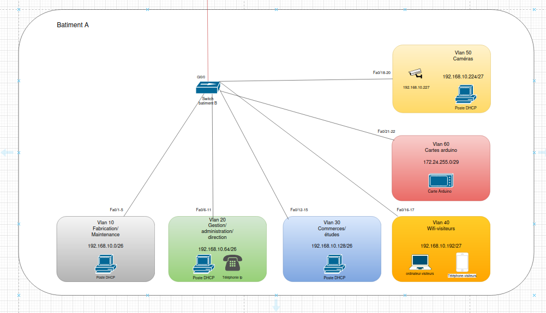Select the Switch batiment B icon
This screenshot has width=546, height=313.
coord(208,88)
